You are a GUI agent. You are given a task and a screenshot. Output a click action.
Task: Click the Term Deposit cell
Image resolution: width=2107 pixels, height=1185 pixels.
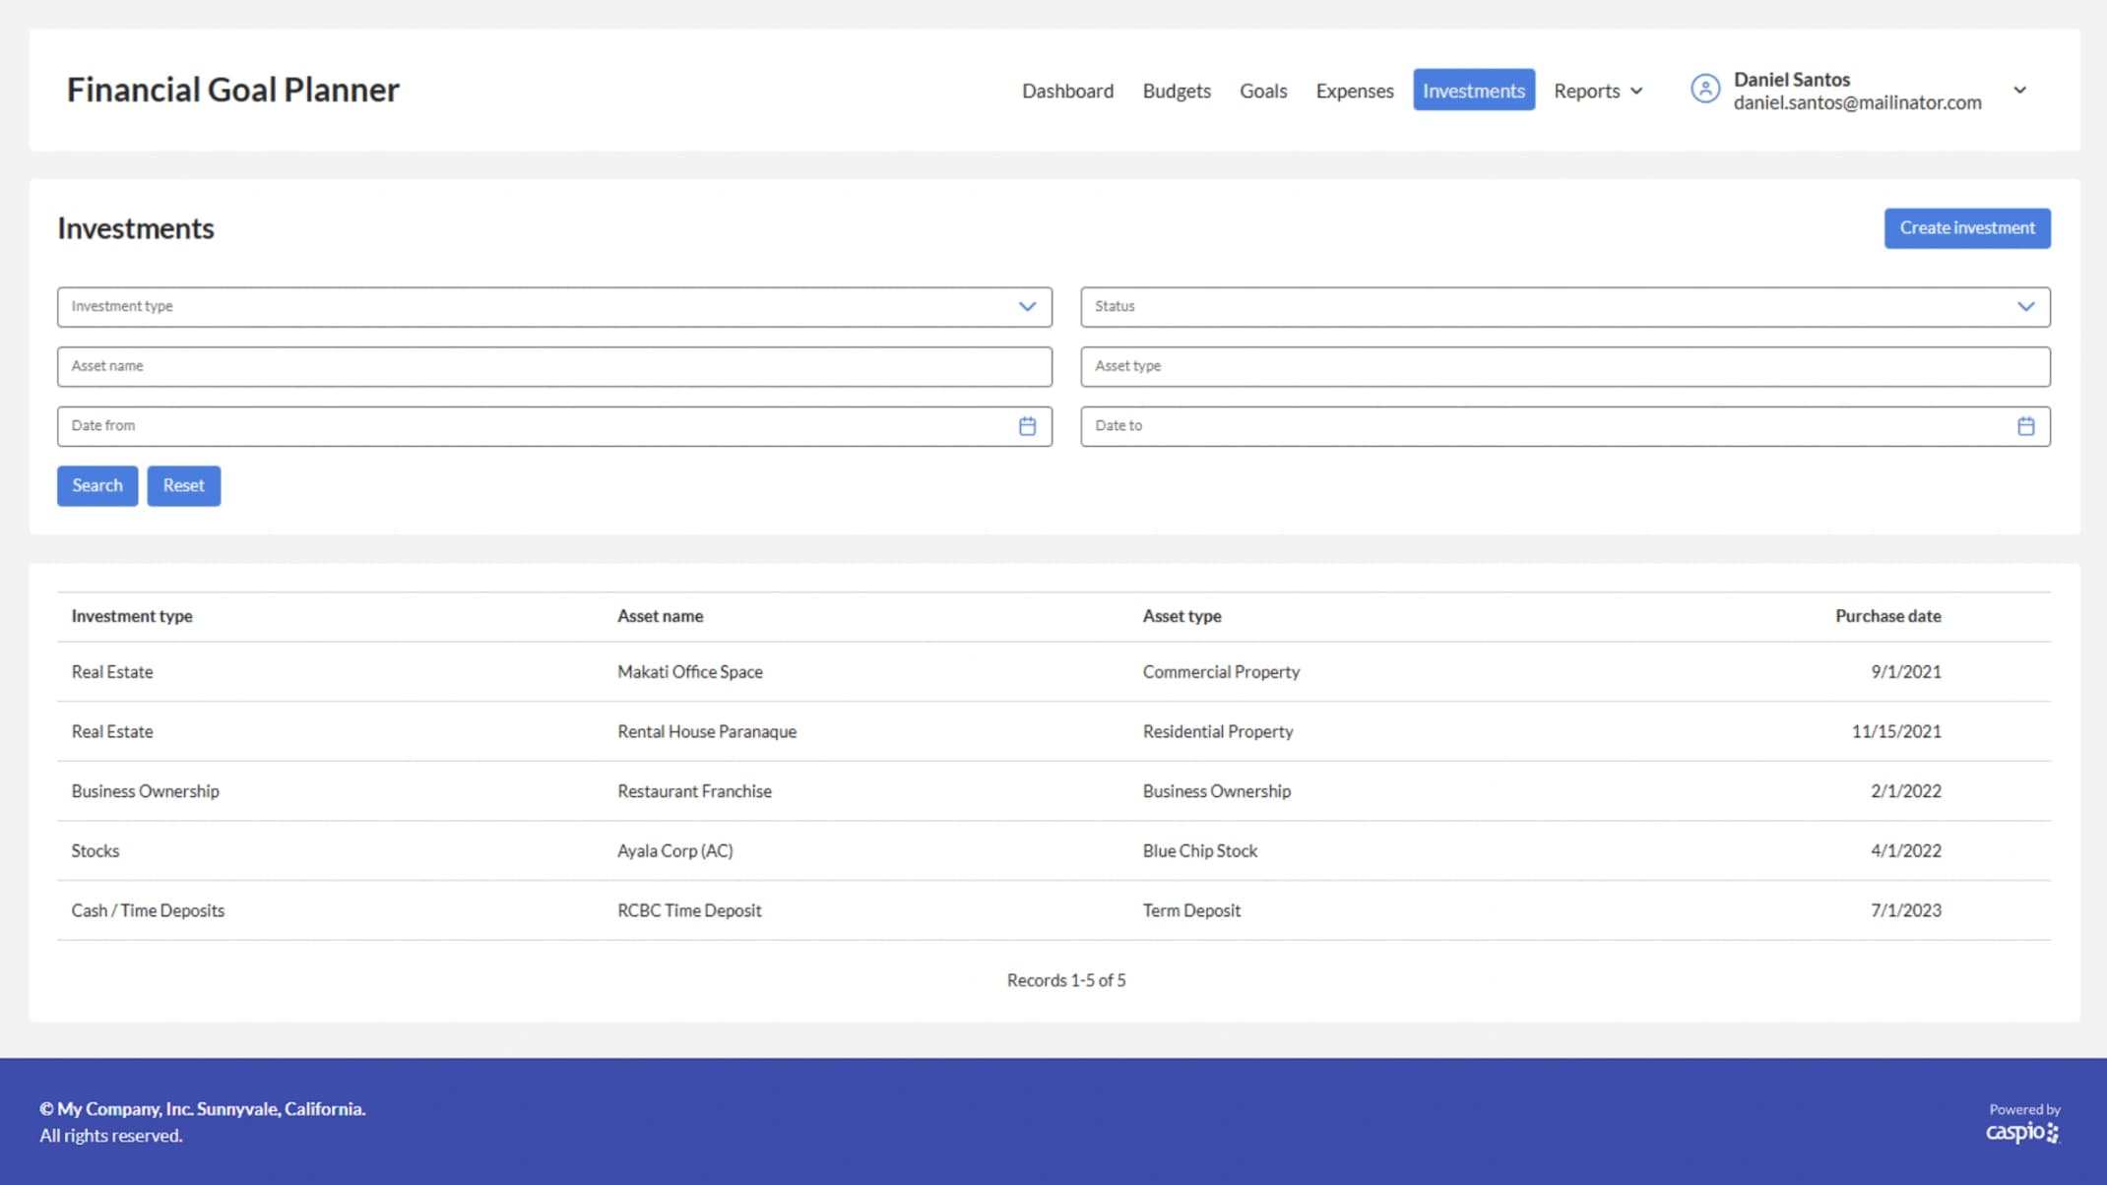(x=1191, y=910)
